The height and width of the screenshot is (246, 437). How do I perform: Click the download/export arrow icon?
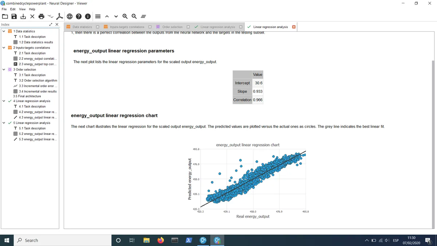(x=23, y=16)
